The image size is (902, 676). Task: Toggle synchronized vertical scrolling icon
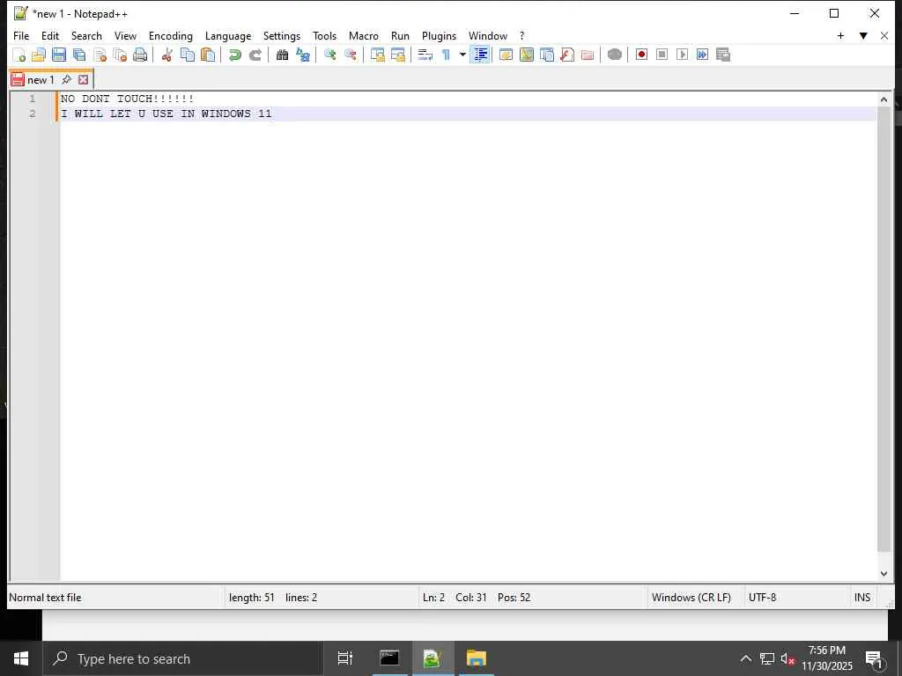coord(377,55)
